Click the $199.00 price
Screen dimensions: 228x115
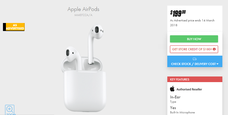tap(178, 13)
